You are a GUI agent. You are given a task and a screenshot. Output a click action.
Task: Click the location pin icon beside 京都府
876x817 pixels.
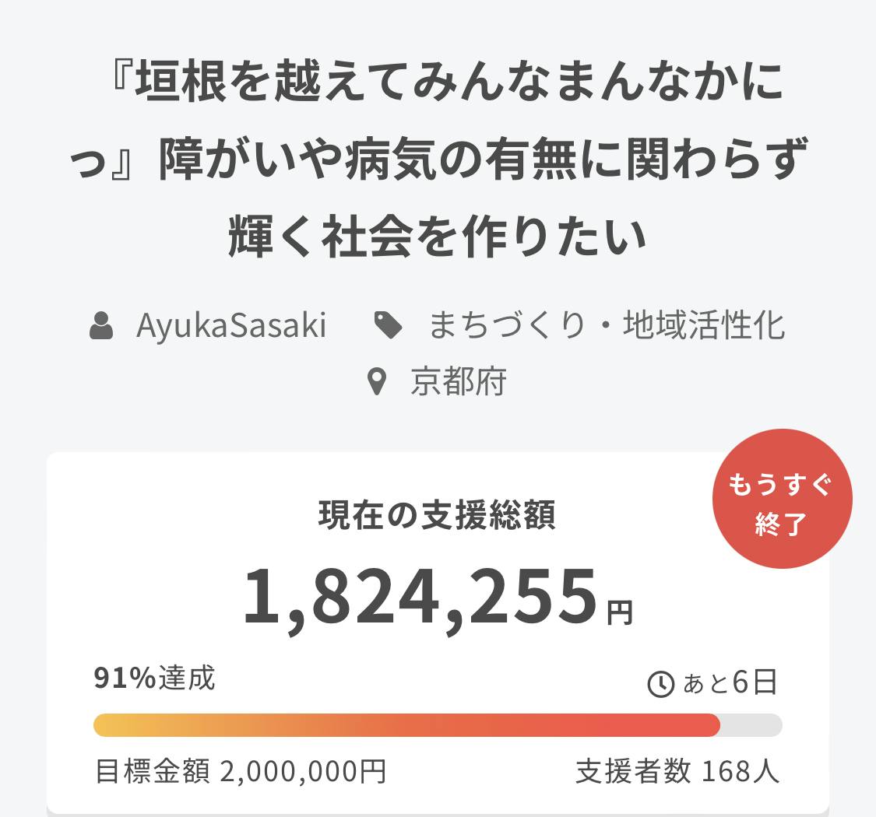[377, 382]
